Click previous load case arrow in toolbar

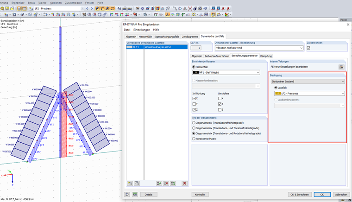click(88, 8)
